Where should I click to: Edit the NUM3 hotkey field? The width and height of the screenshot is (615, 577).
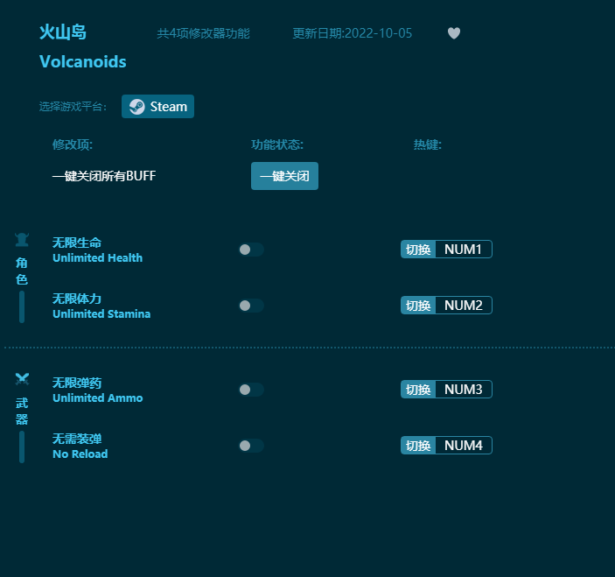463,390
